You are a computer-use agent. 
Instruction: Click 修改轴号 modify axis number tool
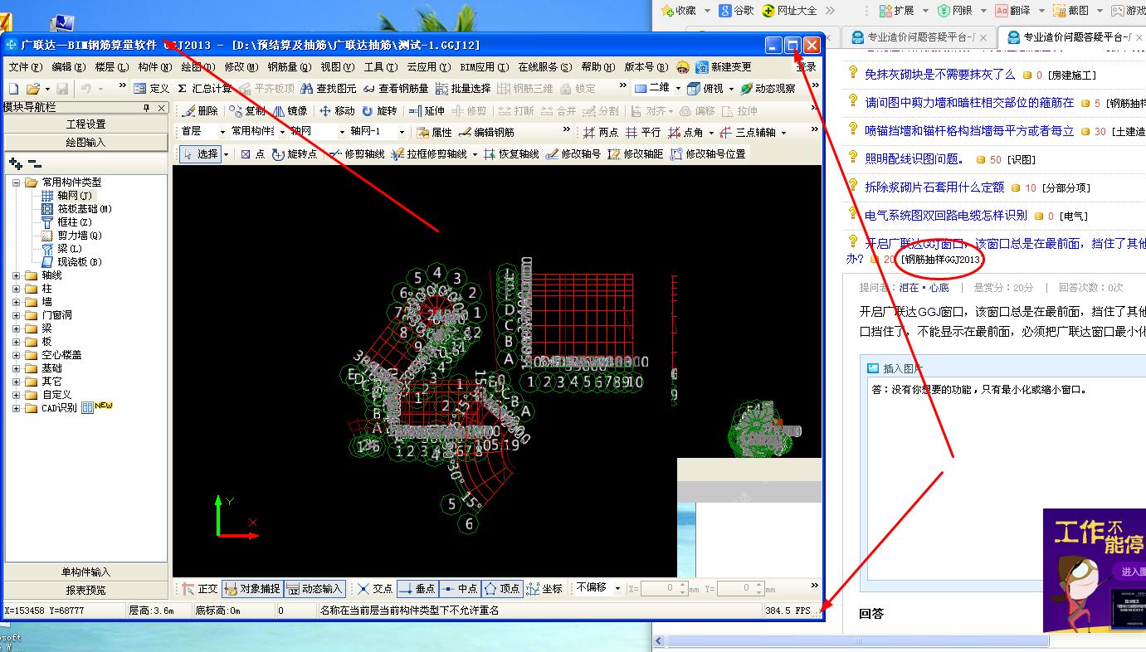pos(573,153)
